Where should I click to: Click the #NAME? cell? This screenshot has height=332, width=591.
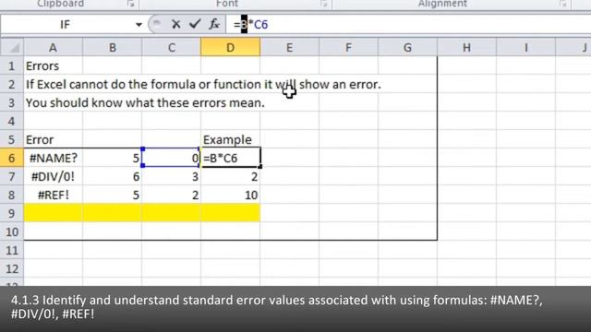click(54, 158)
